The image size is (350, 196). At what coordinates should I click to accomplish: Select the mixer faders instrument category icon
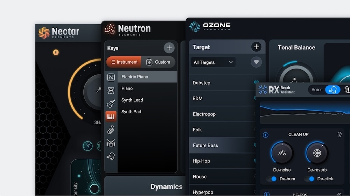(111, 77)
